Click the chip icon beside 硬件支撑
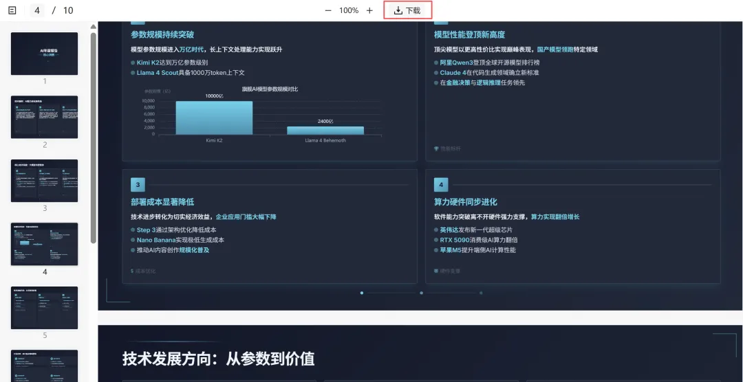Viewport: 743px width, 382px height. (x=436, y=271)
